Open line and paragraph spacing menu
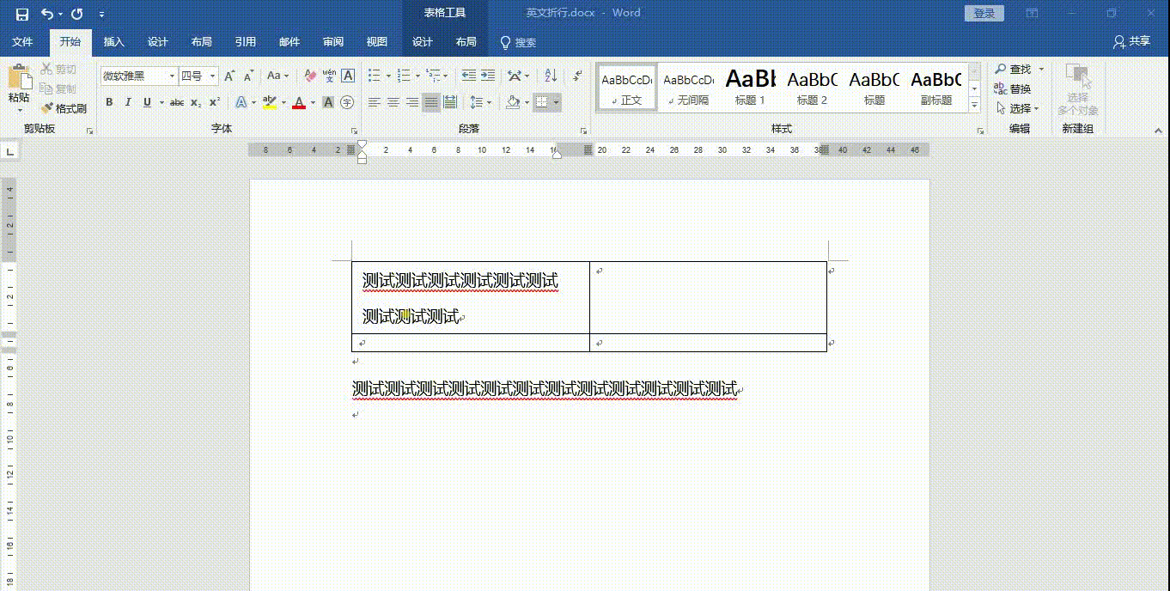 point(480,102)
